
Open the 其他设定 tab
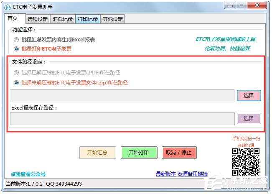(113, 19)
